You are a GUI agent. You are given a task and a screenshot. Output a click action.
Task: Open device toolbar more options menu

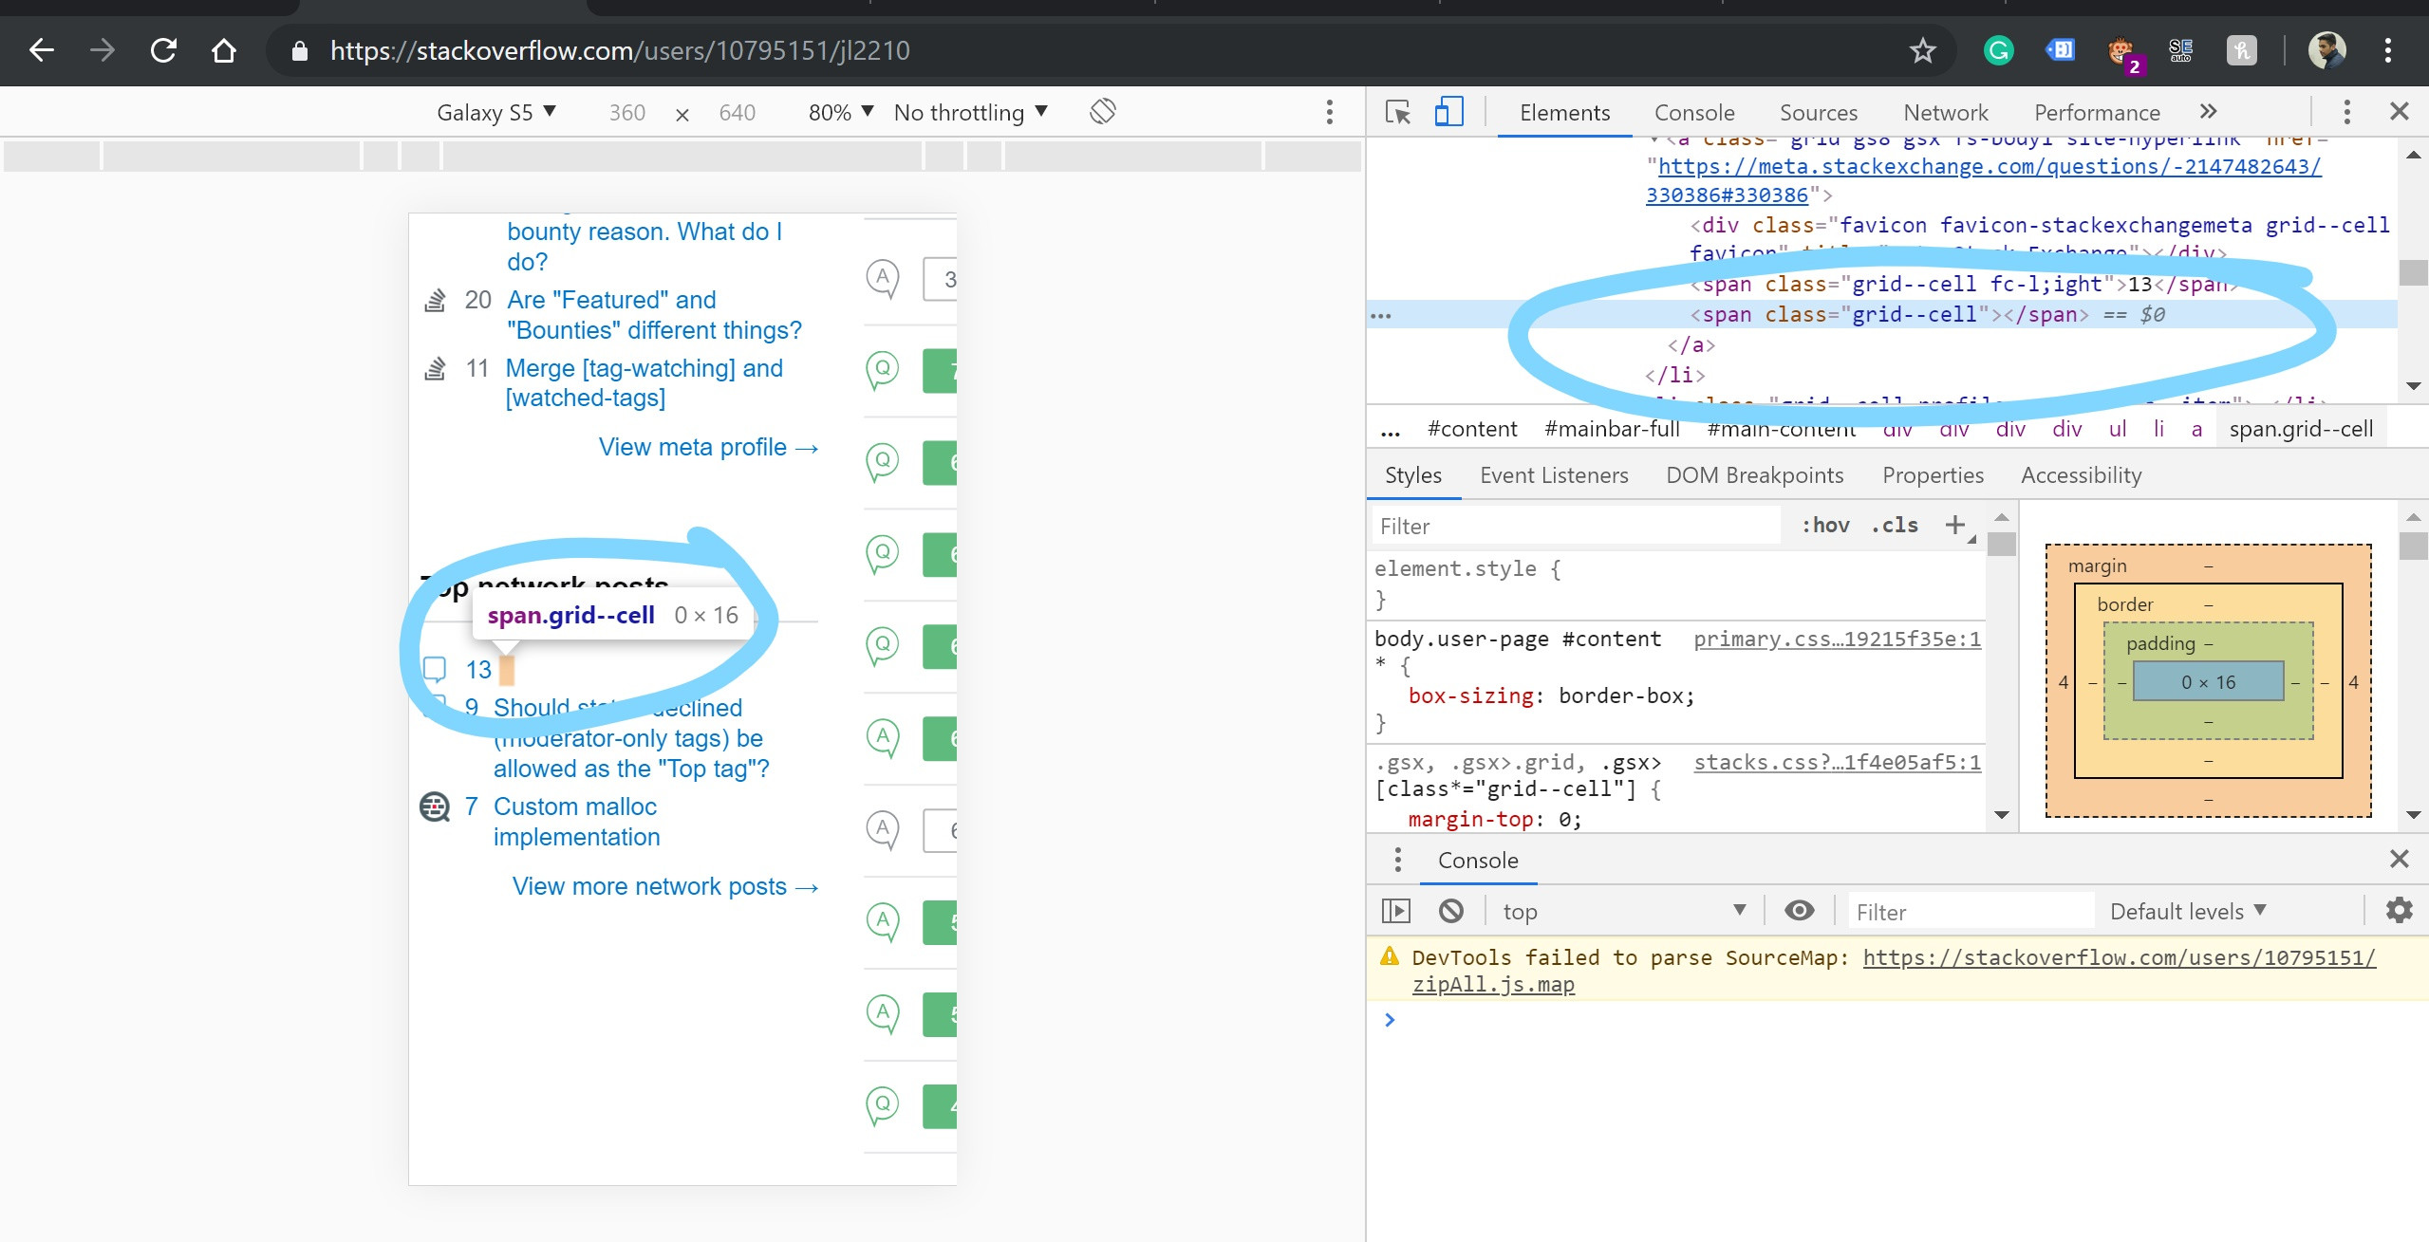1329,112
